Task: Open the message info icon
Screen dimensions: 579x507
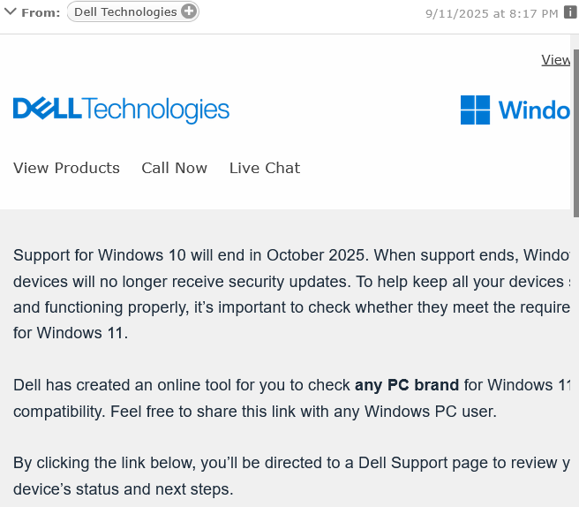Action: click(570, 12)
